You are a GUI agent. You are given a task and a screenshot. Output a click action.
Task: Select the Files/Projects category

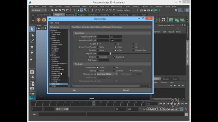click(57, 67)
